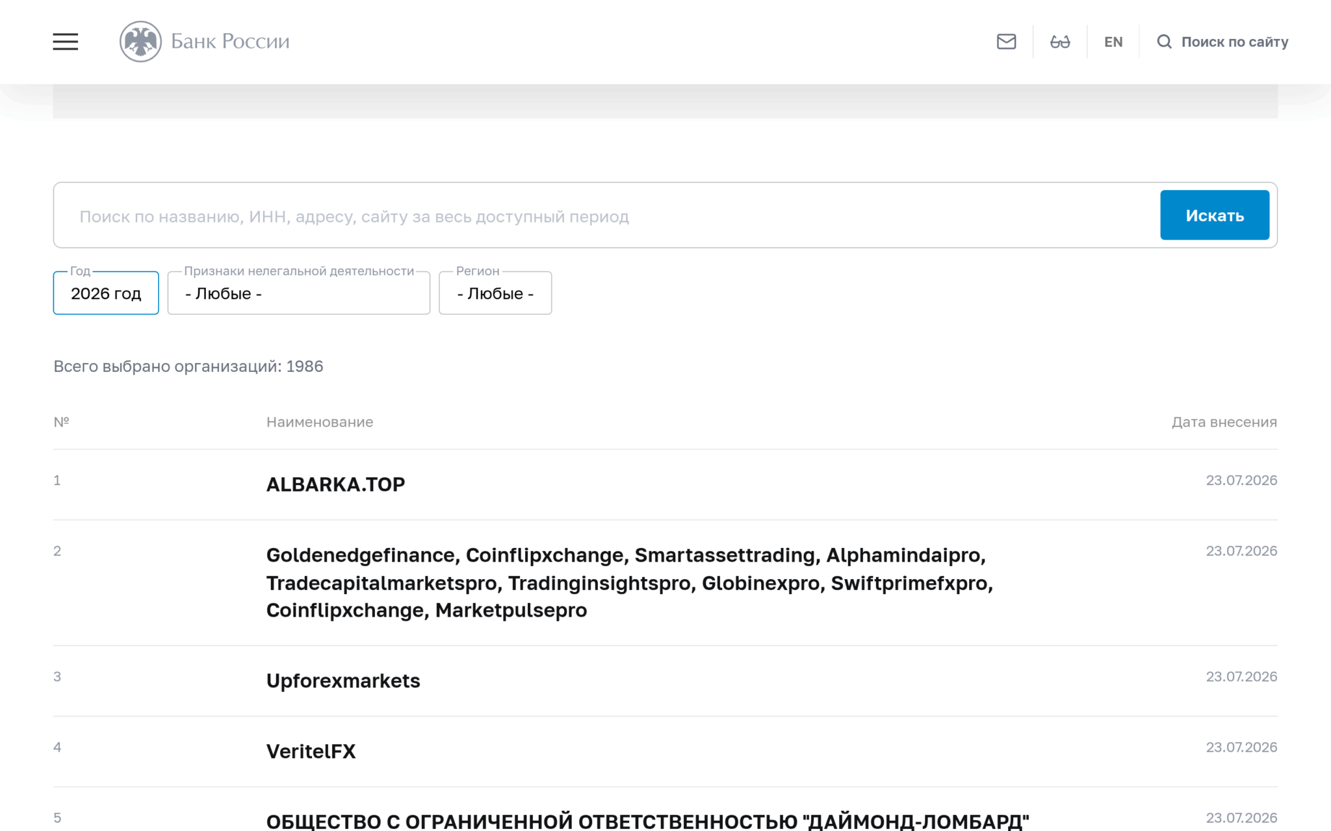Open the Год dropdown showing 2026 год
Image resolution: width=1331 pixels, height=831 pixels.
(x=106, y=293)
